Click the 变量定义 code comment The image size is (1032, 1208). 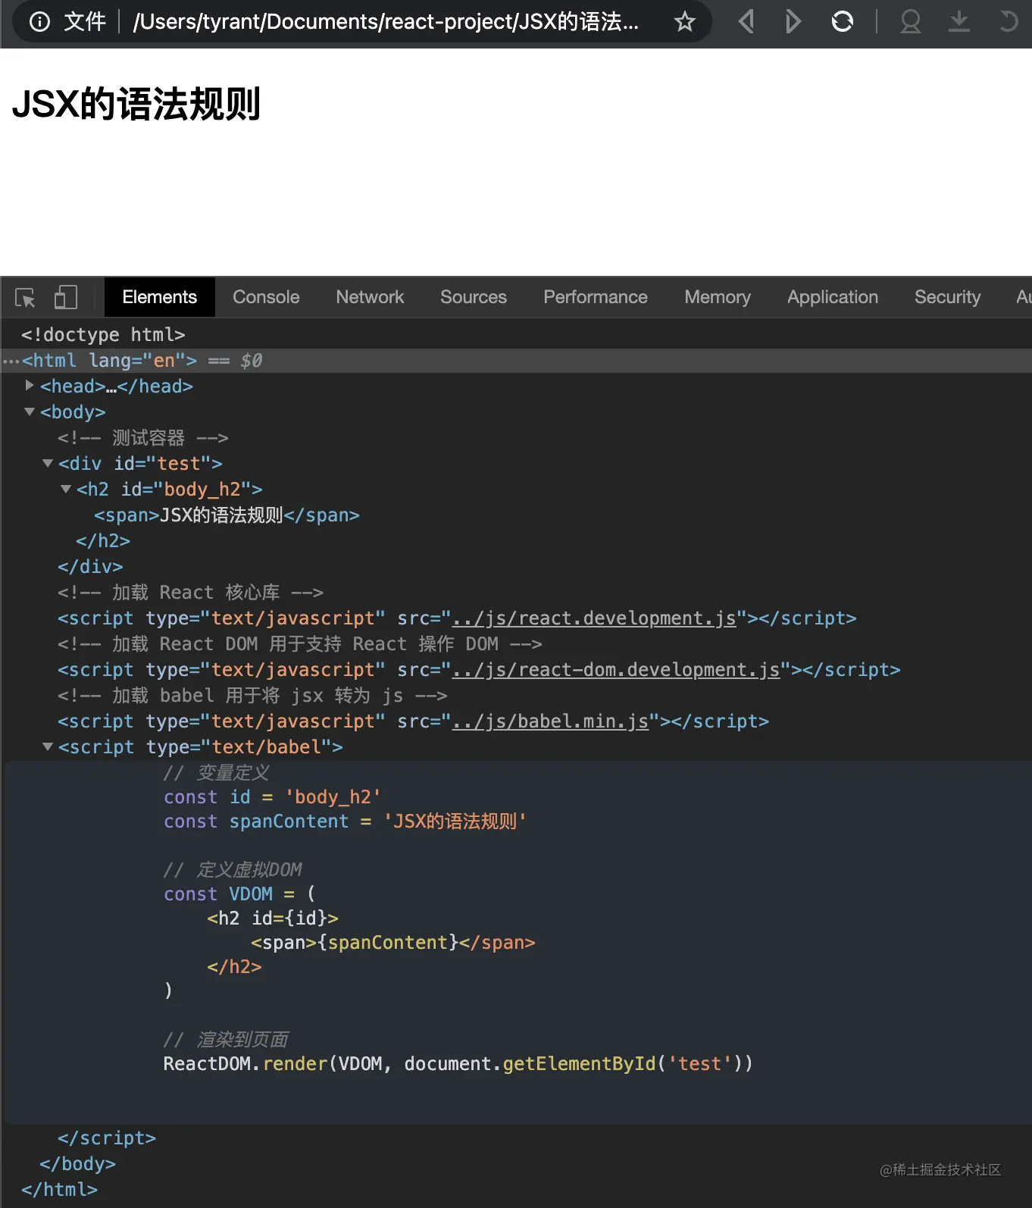pos(217,773)
